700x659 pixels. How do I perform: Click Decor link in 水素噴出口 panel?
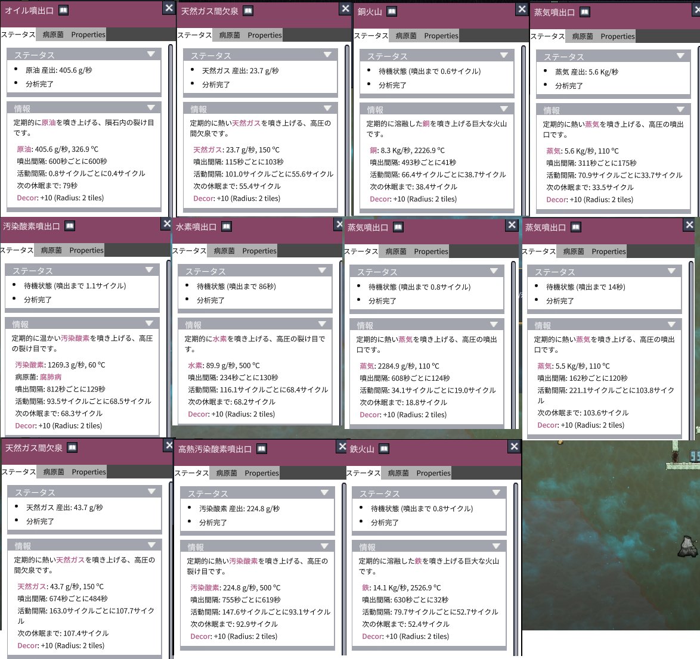199,414
